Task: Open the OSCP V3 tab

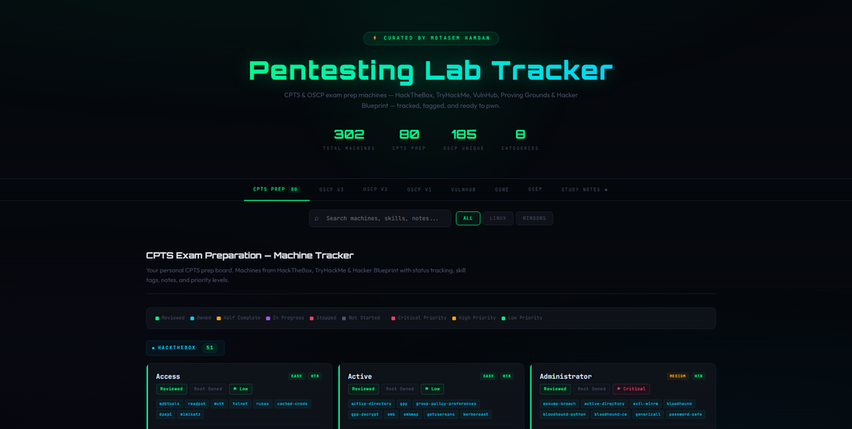Action: click(x=332, y=190)
